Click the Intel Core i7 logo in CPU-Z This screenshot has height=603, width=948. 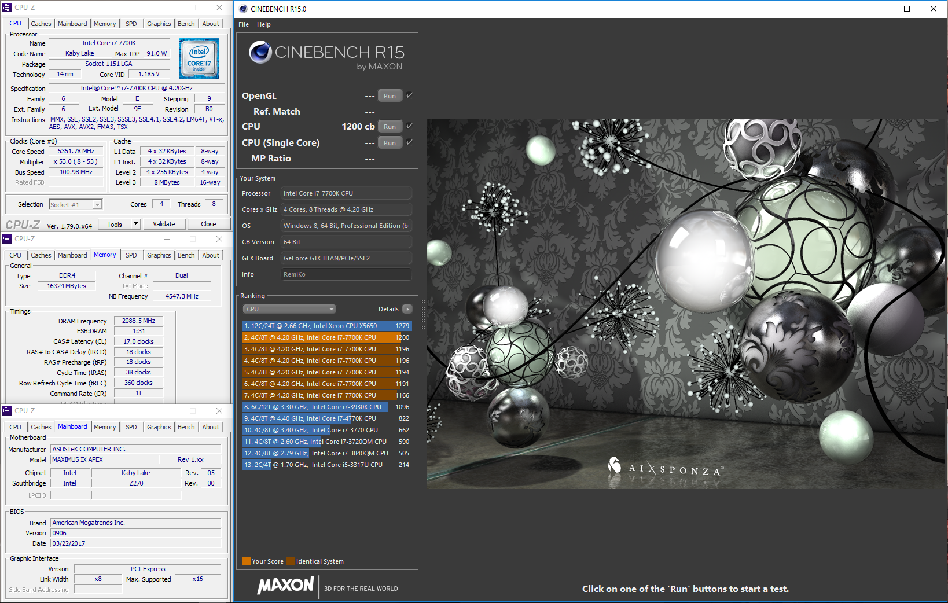(x=199, y=58)
